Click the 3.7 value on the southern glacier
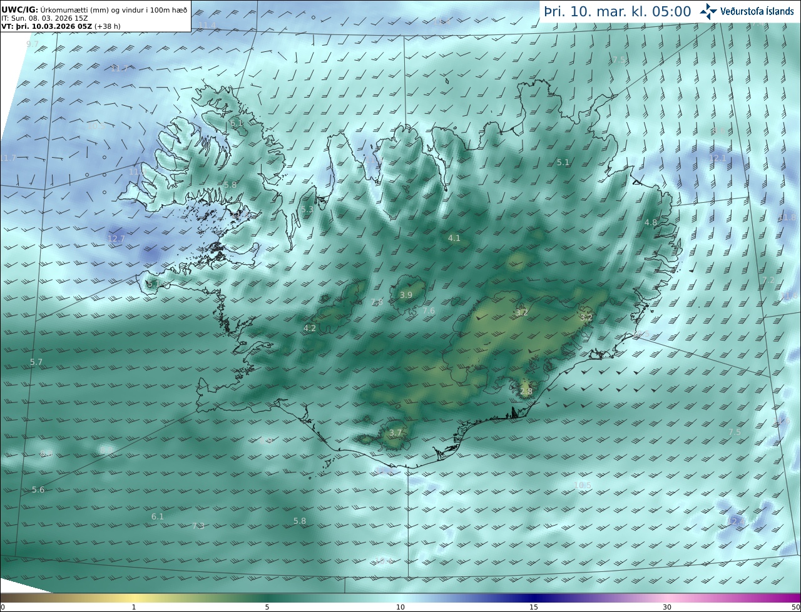 tap(395, 432)
